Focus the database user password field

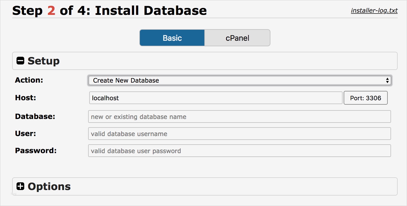coord(239,151)
